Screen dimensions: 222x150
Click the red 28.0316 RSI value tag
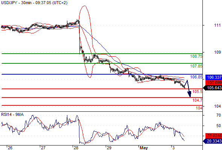coord(213,136)
